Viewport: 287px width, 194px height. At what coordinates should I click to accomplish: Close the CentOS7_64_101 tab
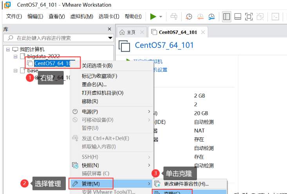[x=203, y=33]
